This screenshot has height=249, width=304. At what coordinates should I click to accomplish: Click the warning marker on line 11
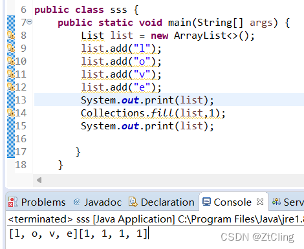tap(11, 74)
